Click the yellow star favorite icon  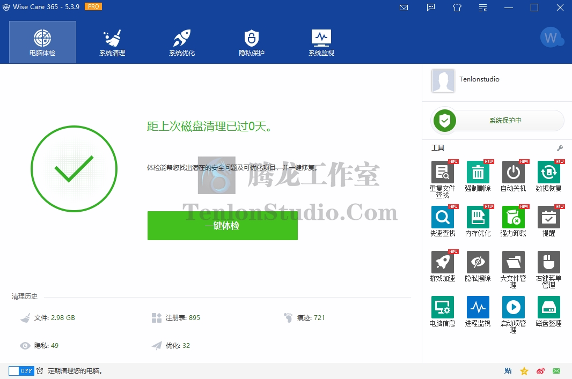(x=524, y=371)
